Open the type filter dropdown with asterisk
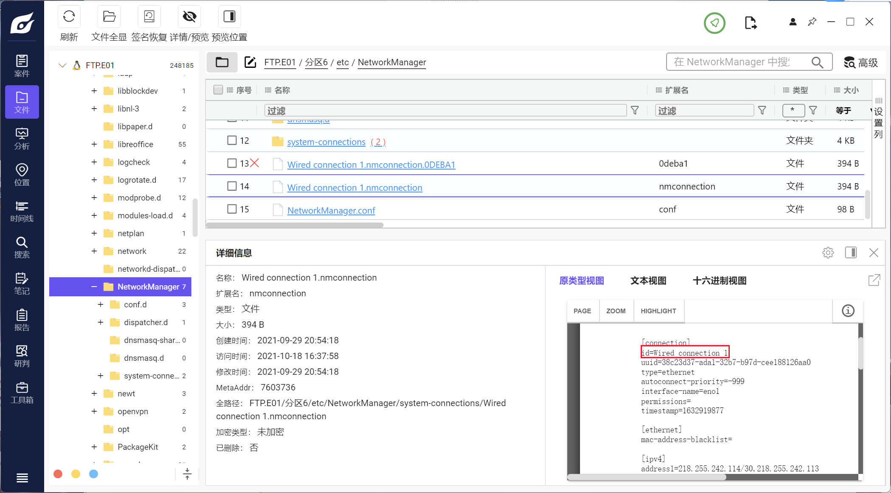This screenshot has width=891, height=493. click(x=793, y=110)
